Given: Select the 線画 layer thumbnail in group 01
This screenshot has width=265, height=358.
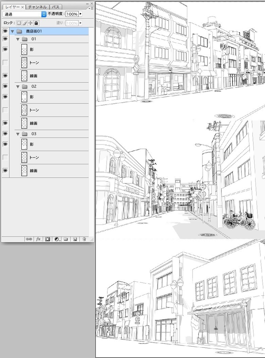Looking at the screenshot, I should (x=24, y=76).
